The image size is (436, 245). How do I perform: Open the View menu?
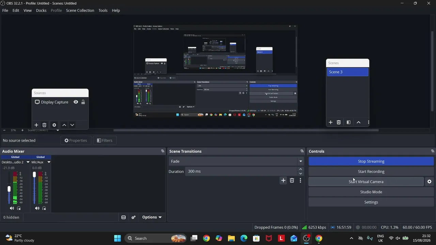(28, 11)
